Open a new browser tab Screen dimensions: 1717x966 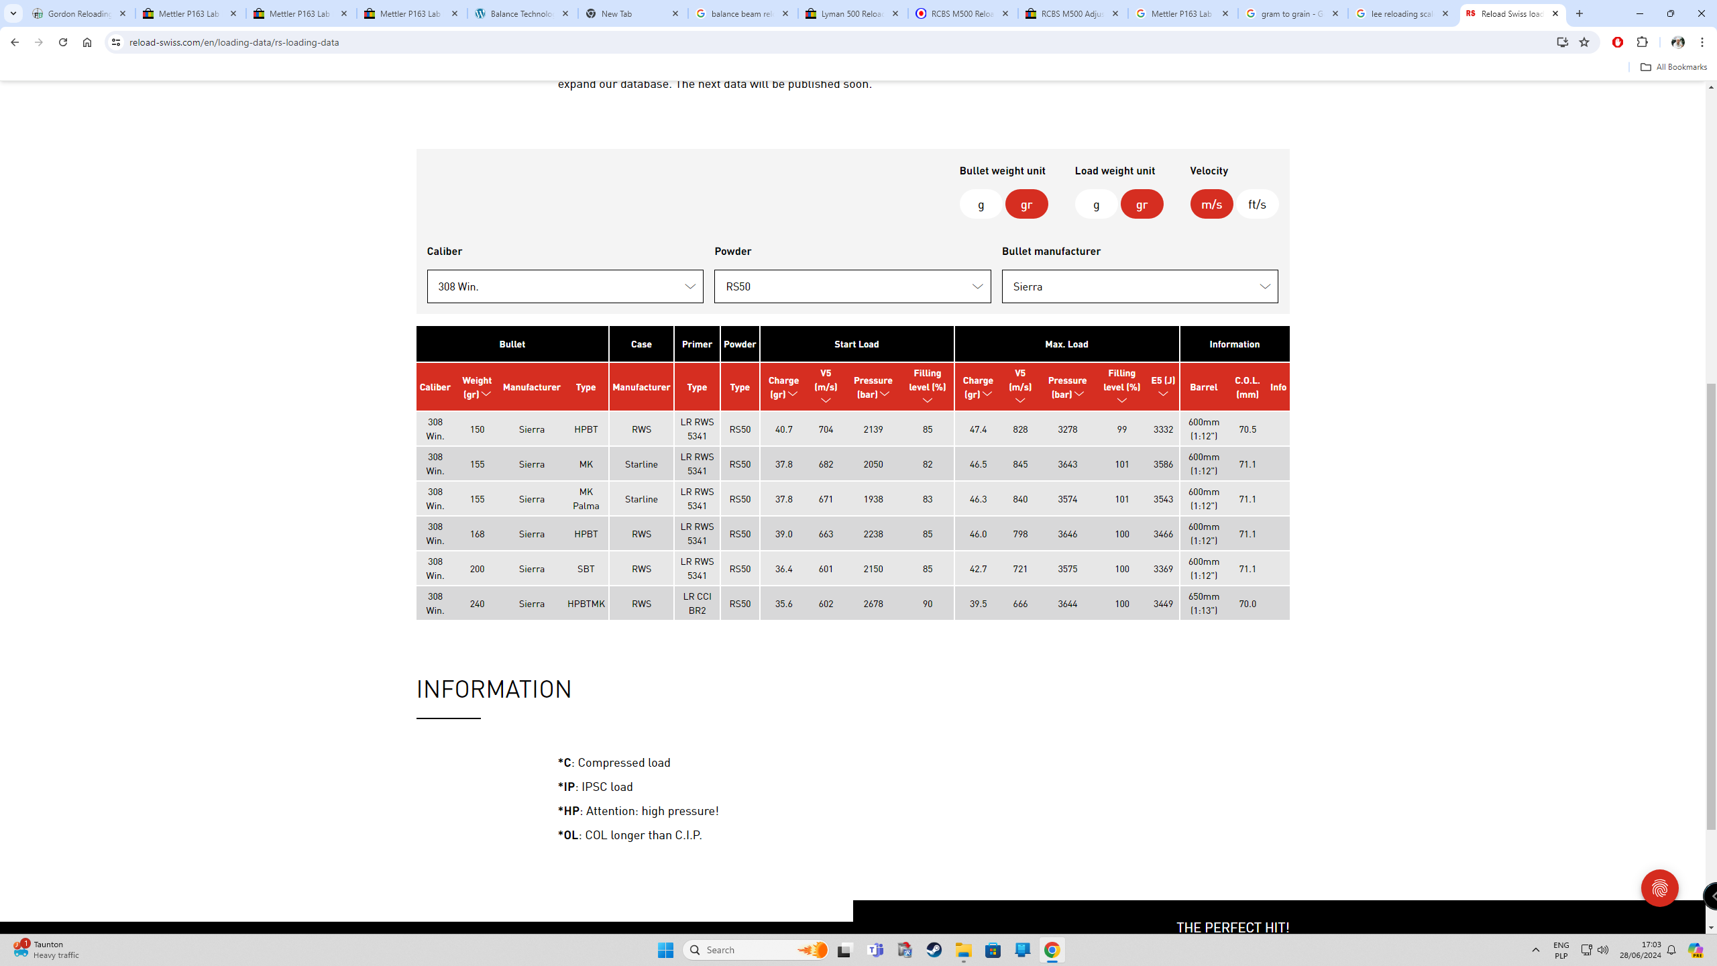point(1580,13)
